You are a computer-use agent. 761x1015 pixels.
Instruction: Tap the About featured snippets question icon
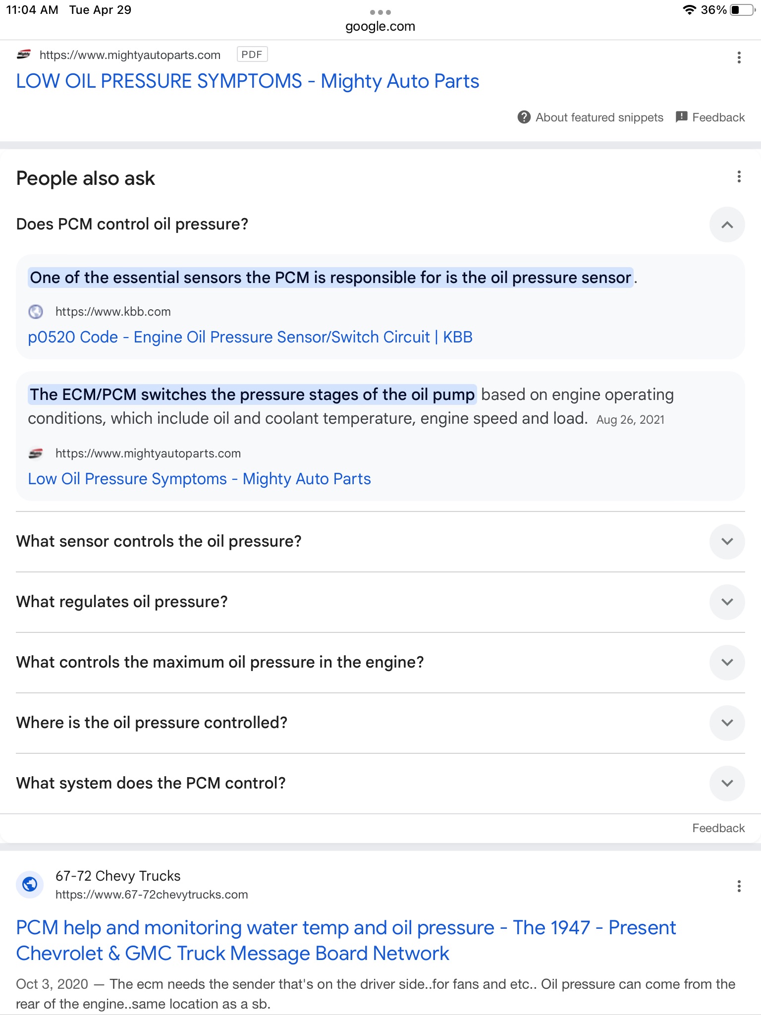coord(524,117)
